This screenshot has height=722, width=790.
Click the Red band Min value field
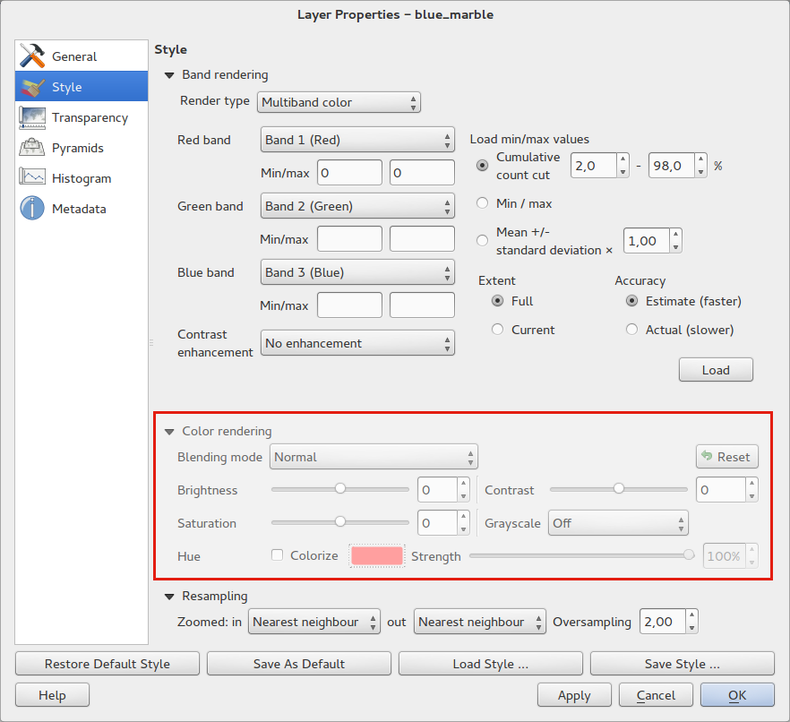point(349,172)
